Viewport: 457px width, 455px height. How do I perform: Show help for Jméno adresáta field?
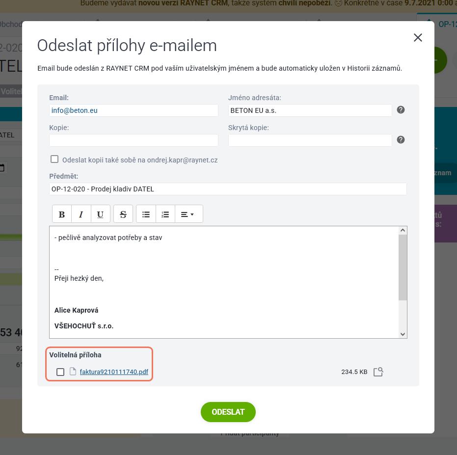click(x=401, y=110)
